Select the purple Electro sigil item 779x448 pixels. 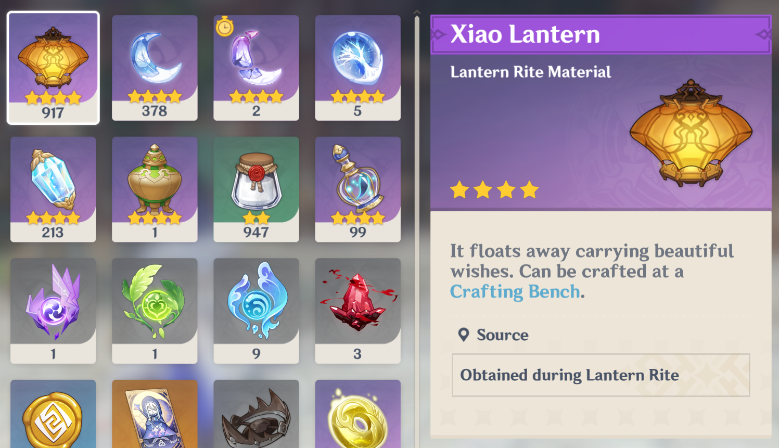point(53,311)
